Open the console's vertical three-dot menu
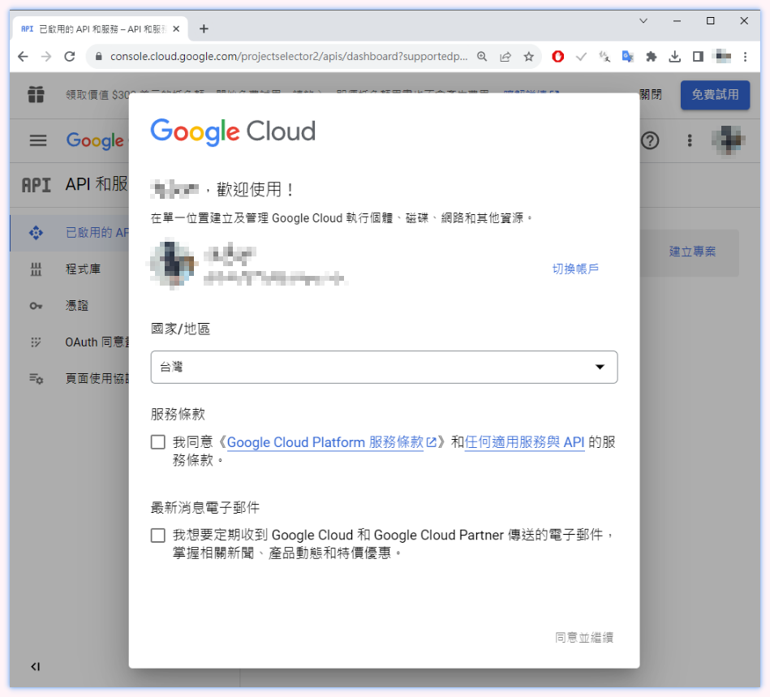The width and height of the screenshot is (770, 697). pos(690,140)
